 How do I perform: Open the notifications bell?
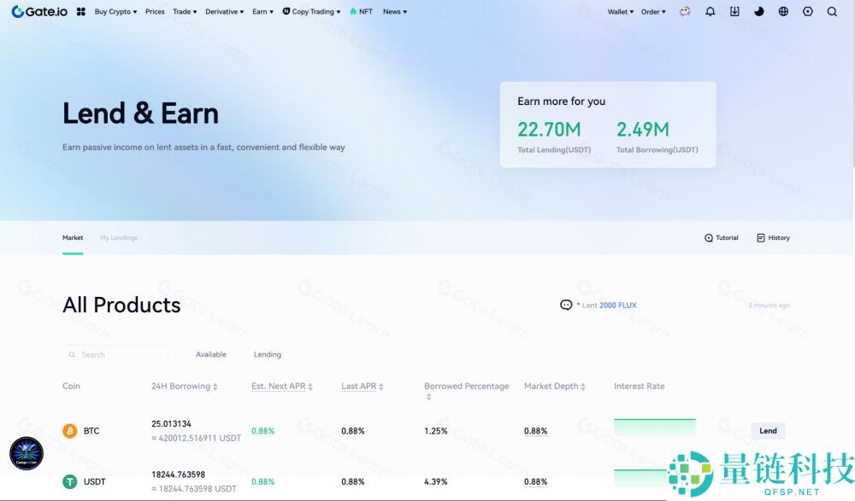[x=710, y=12]
